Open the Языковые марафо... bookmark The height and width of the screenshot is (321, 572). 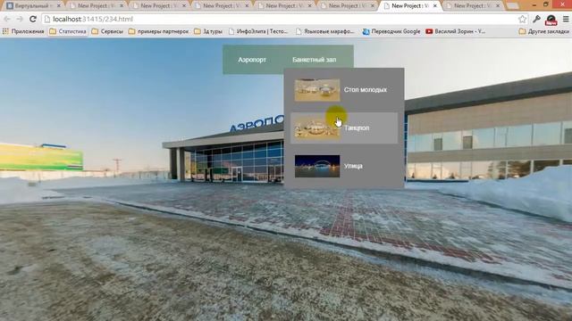click(325, 31)
